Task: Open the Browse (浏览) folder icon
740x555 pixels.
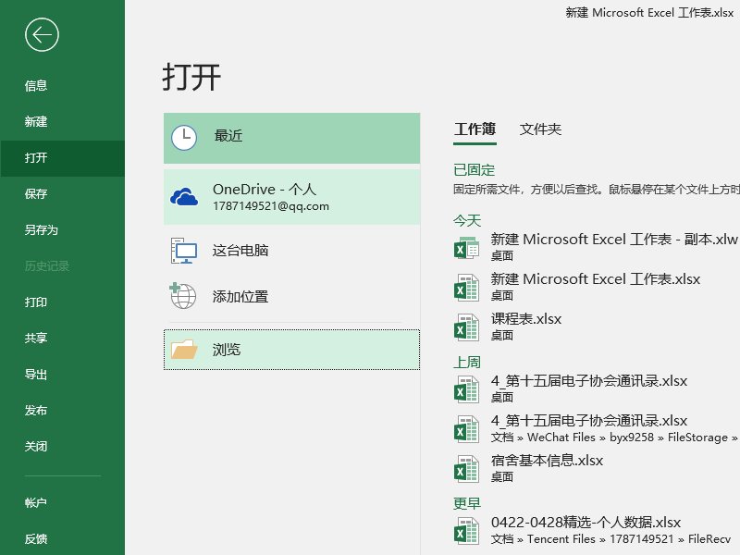Action: coord(185,349)
